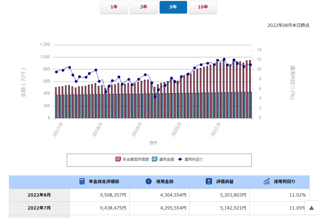This screenshot has width=318, height=218.
Task: Click the lowest yield data point on chart
Action: pos(155,97)
